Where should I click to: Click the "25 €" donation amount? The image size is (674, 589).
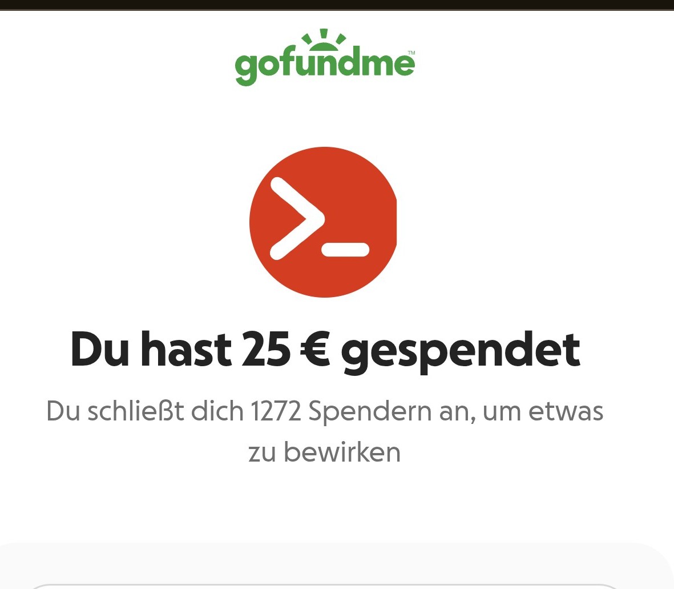click(x=286, y=349)
